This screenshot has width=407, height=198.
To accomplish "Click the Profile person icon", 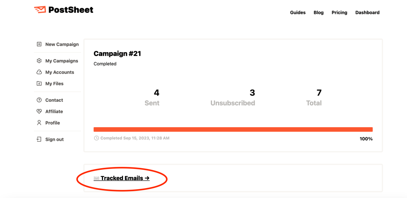I will pyautogui.click(x=39, y=123).
